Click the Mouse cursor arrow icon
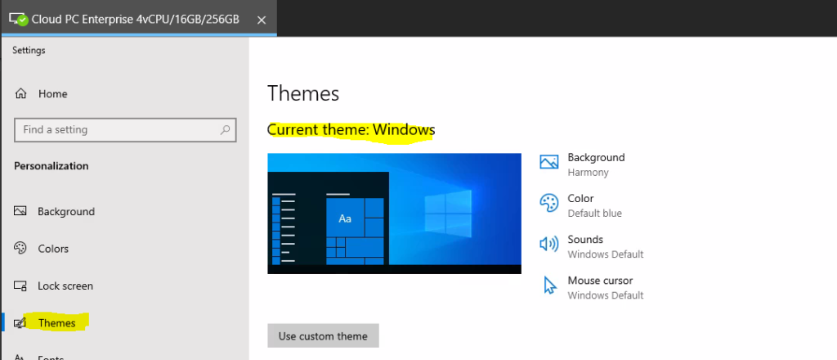This screenshot has width=837, height=360. (549, 286)
